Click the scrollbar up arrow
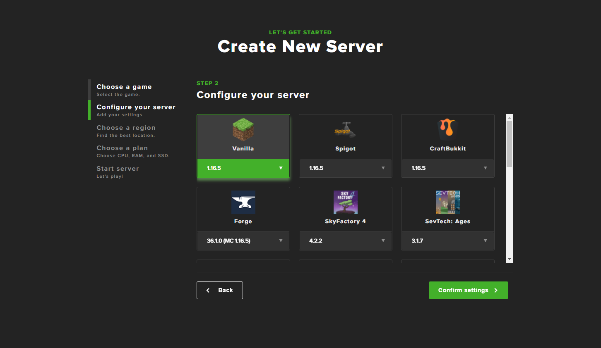Image resolution: width=601 pixels, height=348 pixels. tap(510, 118)
